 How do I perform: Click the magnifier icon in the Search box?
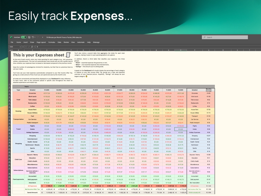click(204, 37)
